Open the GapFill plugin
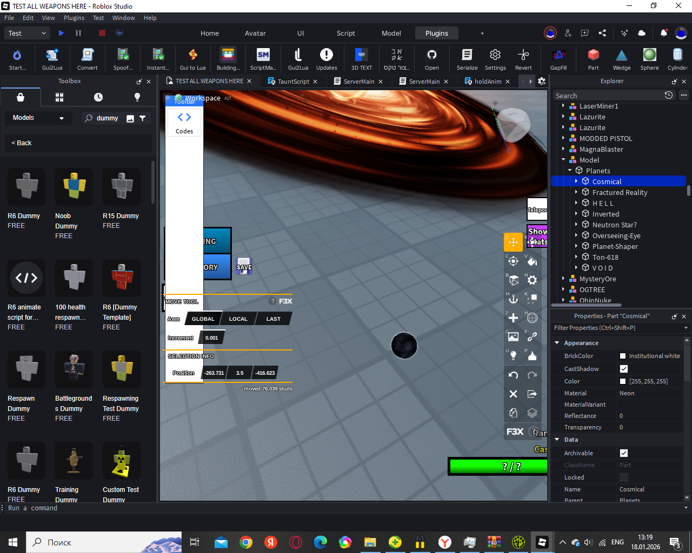This screenshot has width=692, height=553. pyautogui.click(x=558, y=55)
